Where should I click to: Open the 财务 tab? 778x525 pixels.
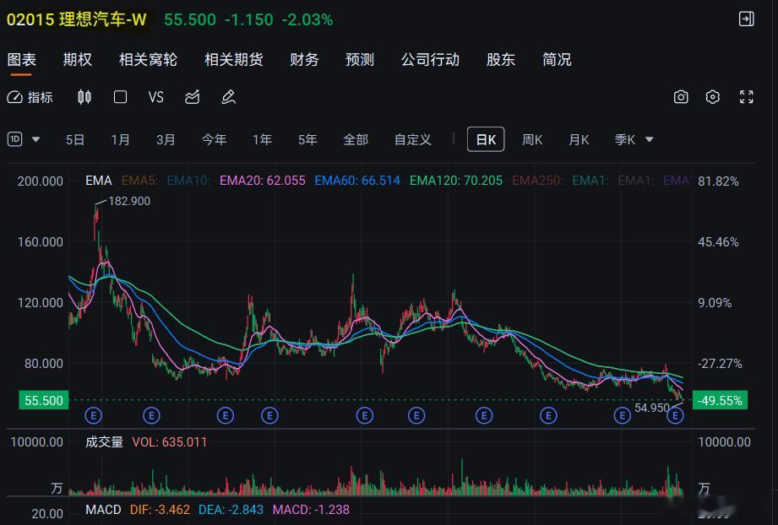[x=304, y=59]
